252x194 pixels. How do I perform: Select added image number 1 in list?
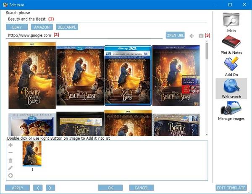click(x=32, y=154)
